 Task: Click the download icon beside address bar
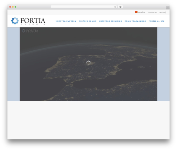[x=120, y=7]
